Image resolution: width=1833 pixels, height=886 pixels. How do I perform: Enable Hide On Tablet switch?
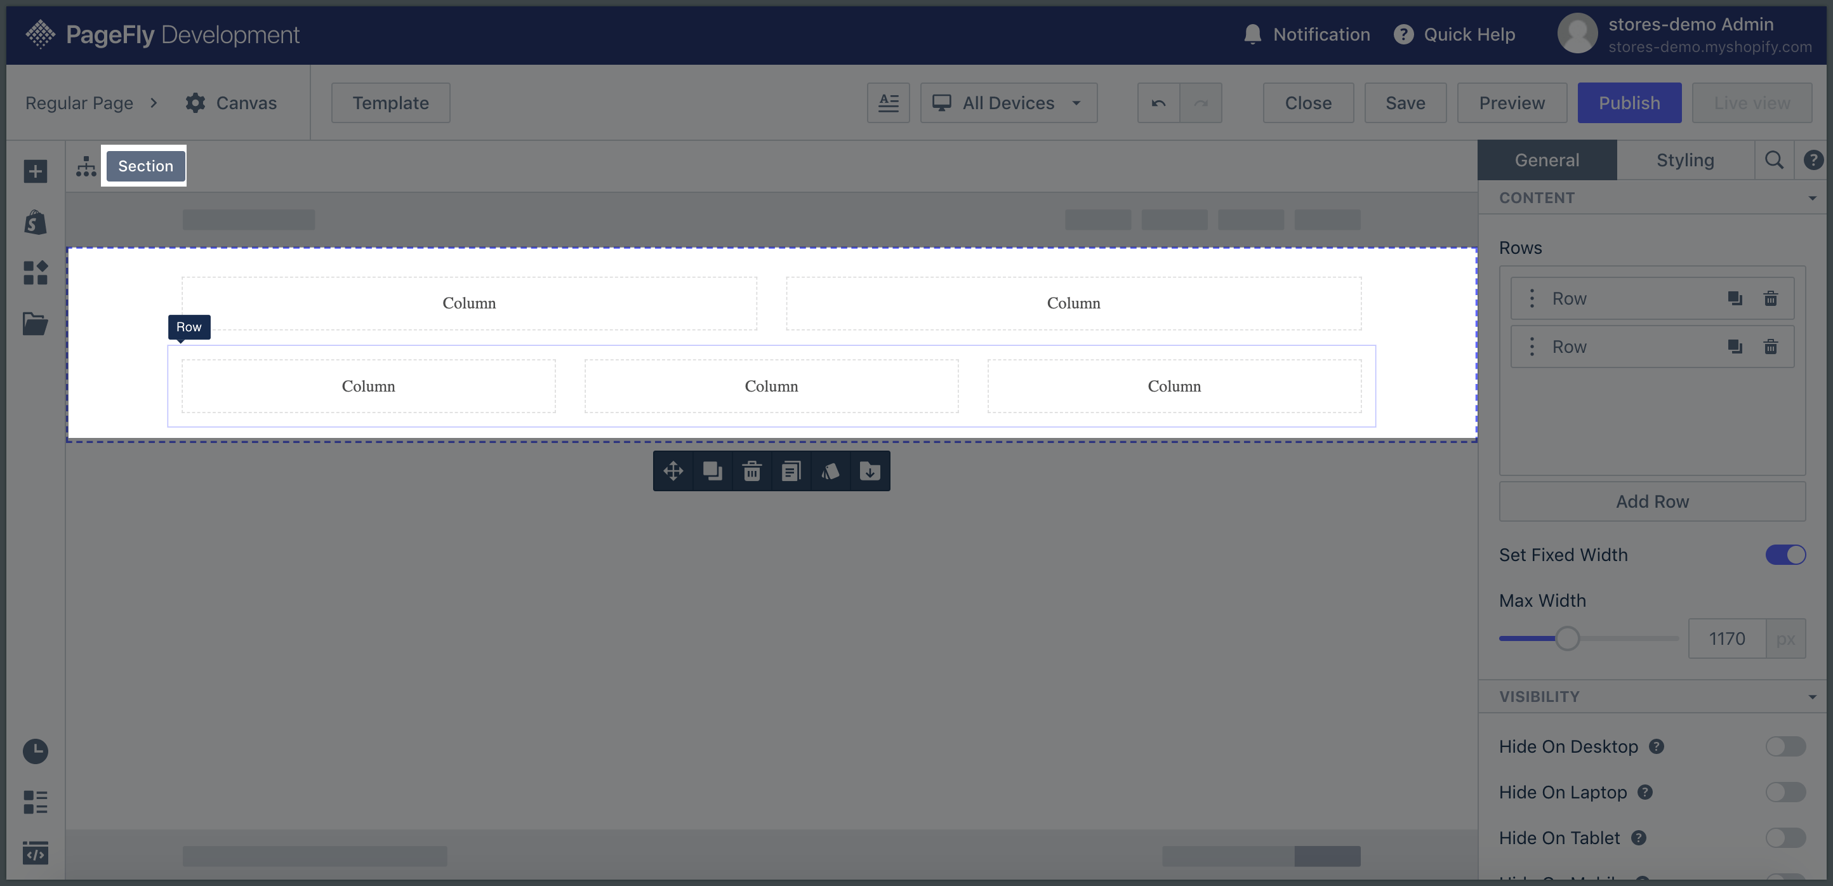click(x=1785, y=837)
